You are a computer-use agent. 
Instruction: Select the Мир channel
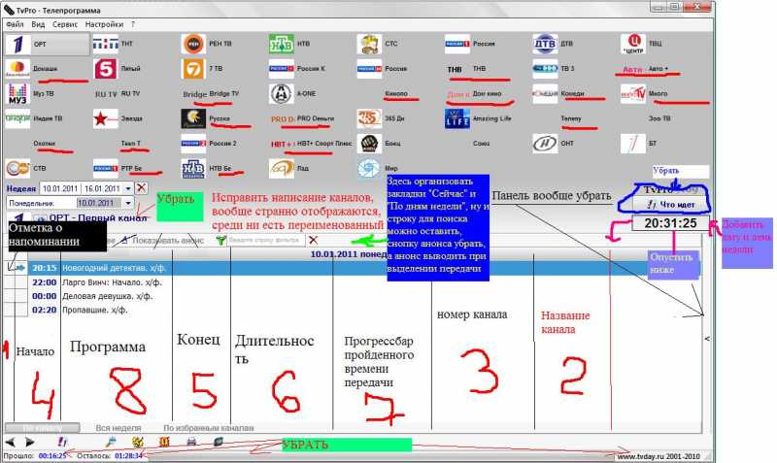coord(378,168)
